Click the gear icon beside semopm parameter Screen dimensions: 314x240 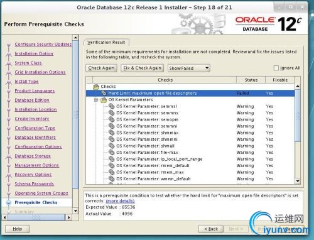pos(111,119)
